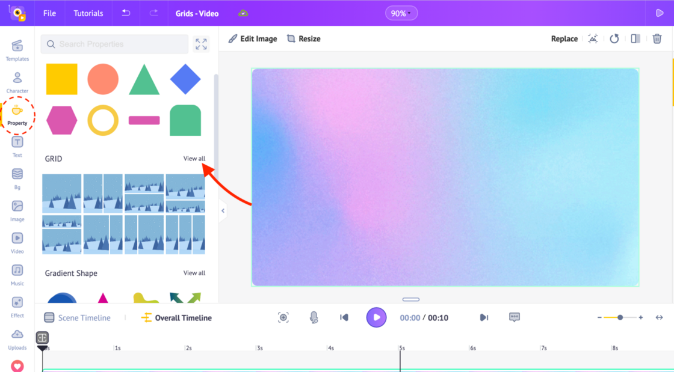Click the delete trash icon
Screen dimensions: 674x372
[x=657, y=38]
